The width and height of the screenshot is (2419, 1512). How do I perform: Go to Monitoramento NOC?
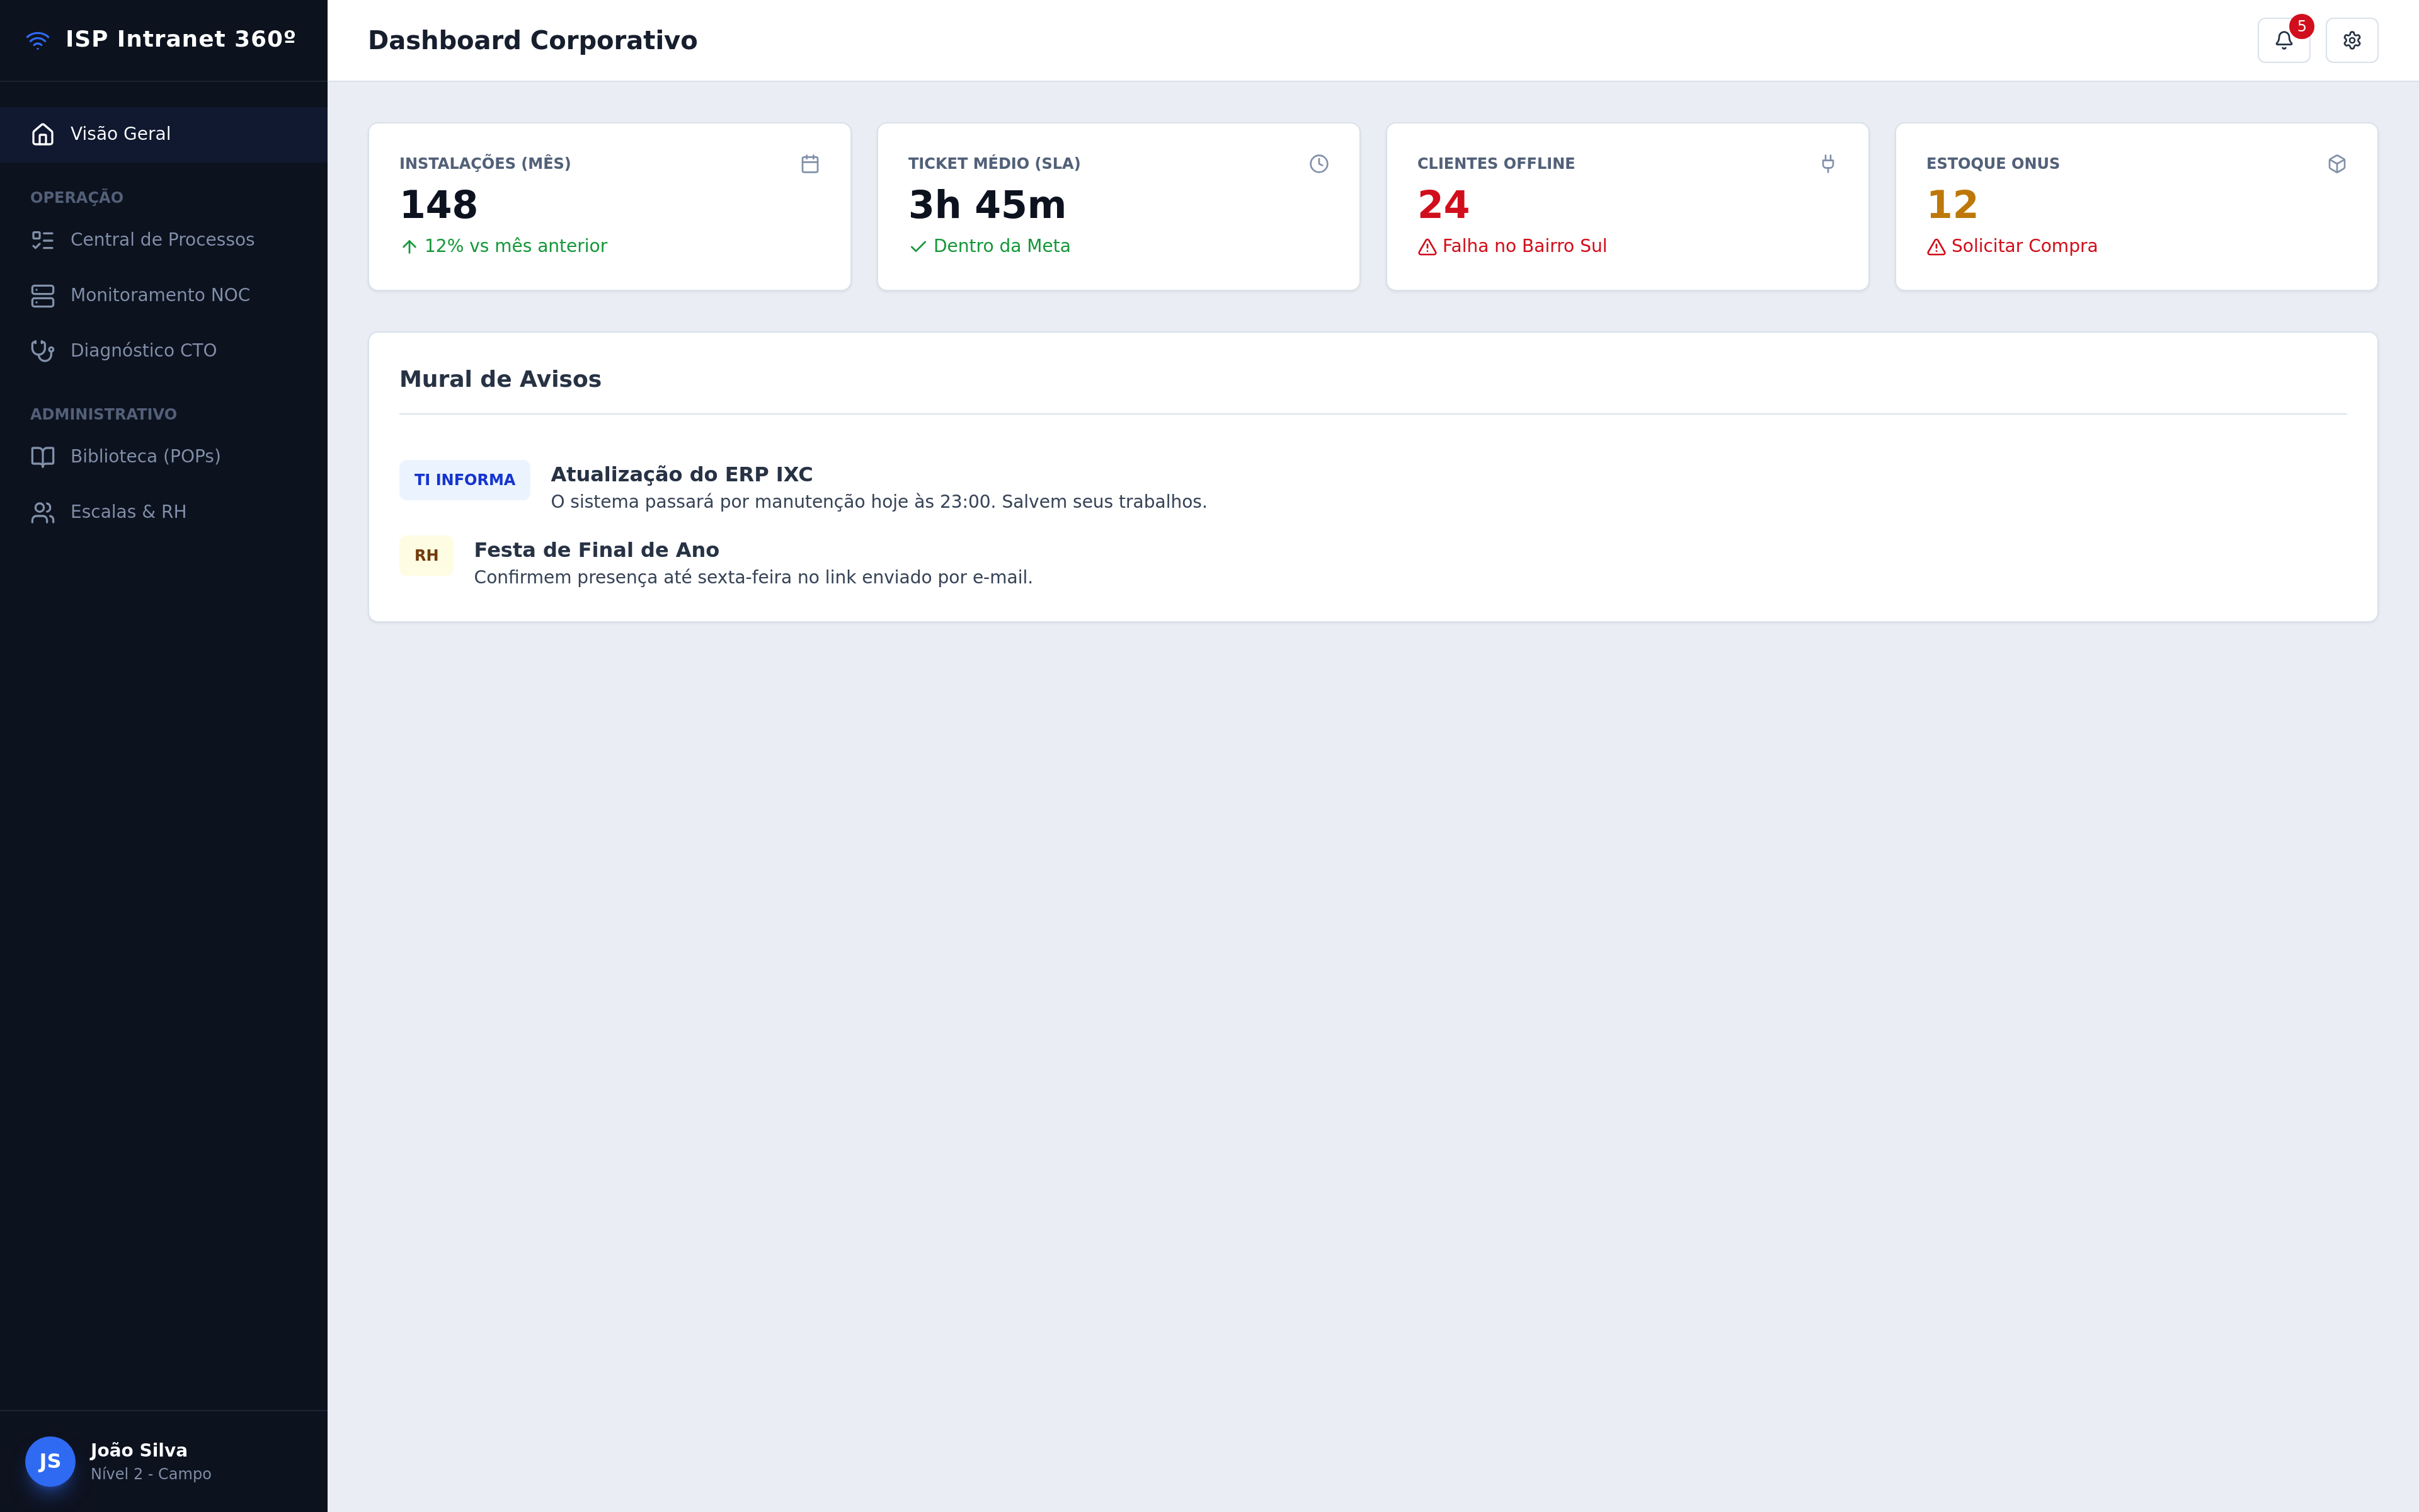pyautogui.click(x=160, y=295)
